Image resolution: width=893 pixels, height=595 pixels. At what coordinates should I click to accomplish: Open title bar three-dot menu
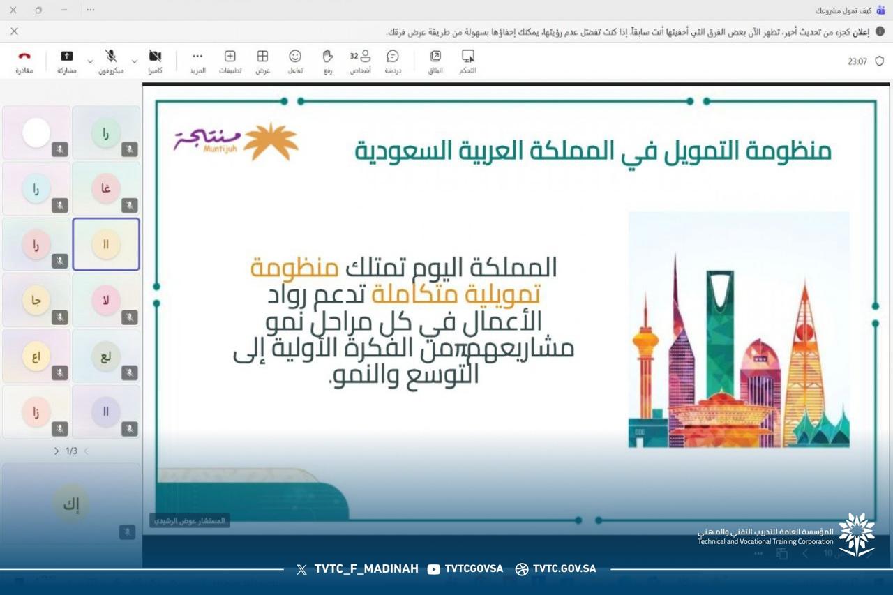click(91, 10)
